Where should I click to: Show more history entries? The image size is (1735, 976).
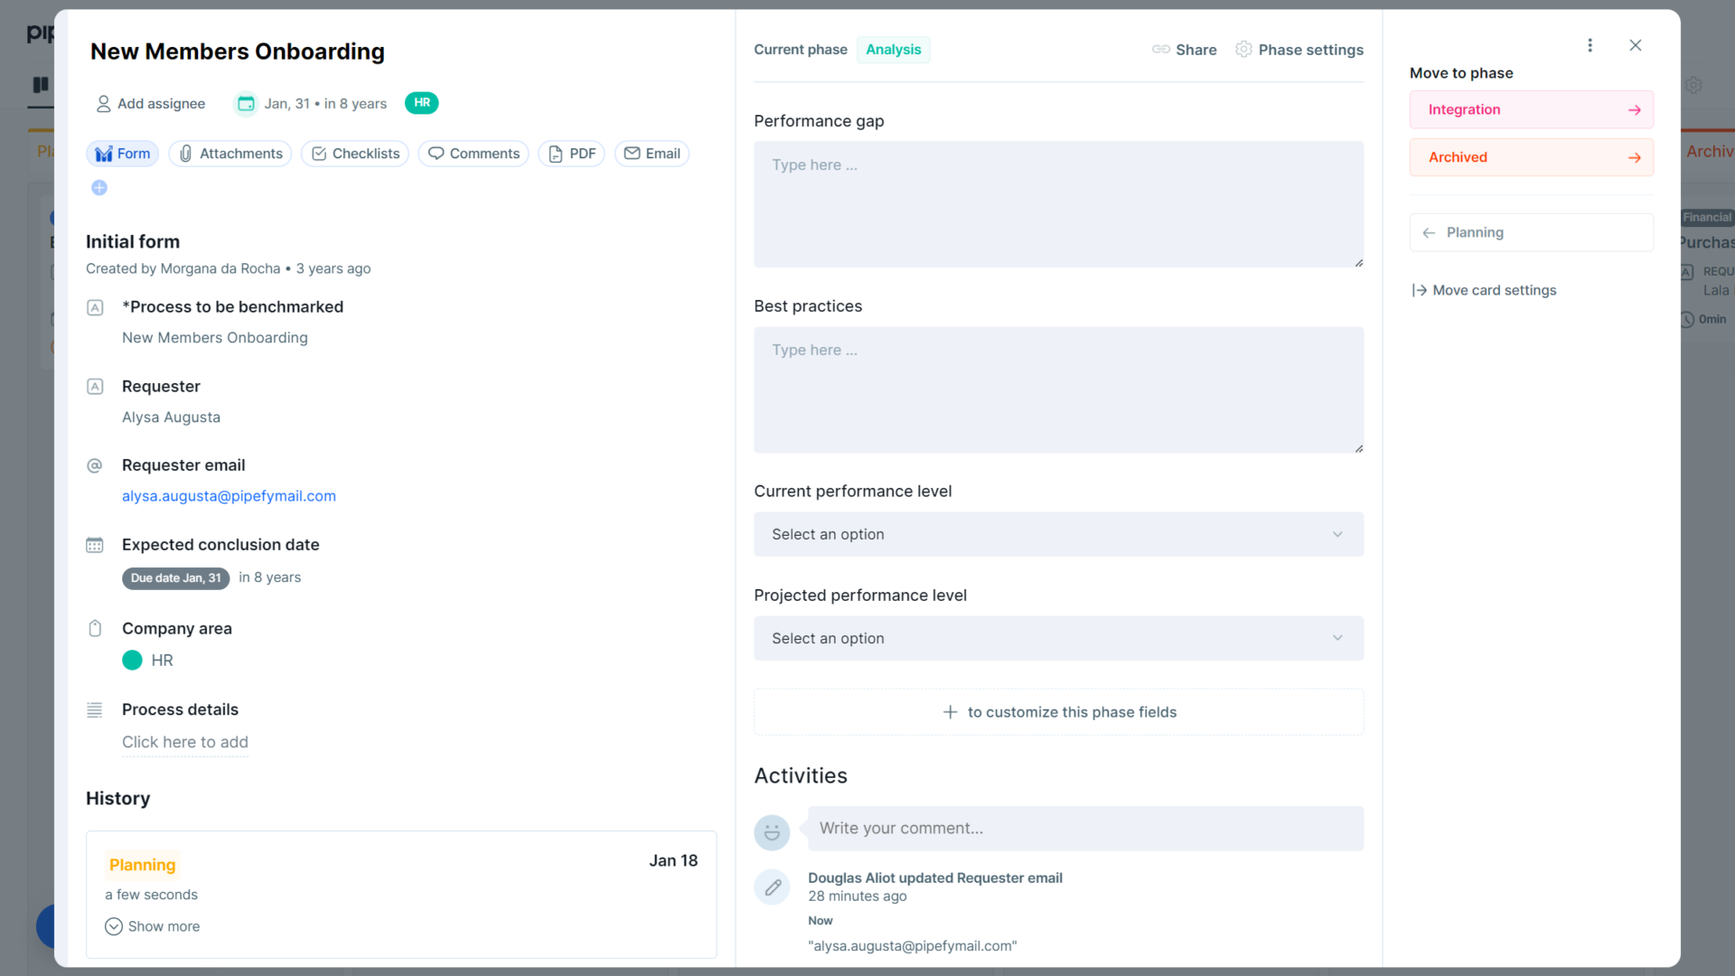click(152, 926)
